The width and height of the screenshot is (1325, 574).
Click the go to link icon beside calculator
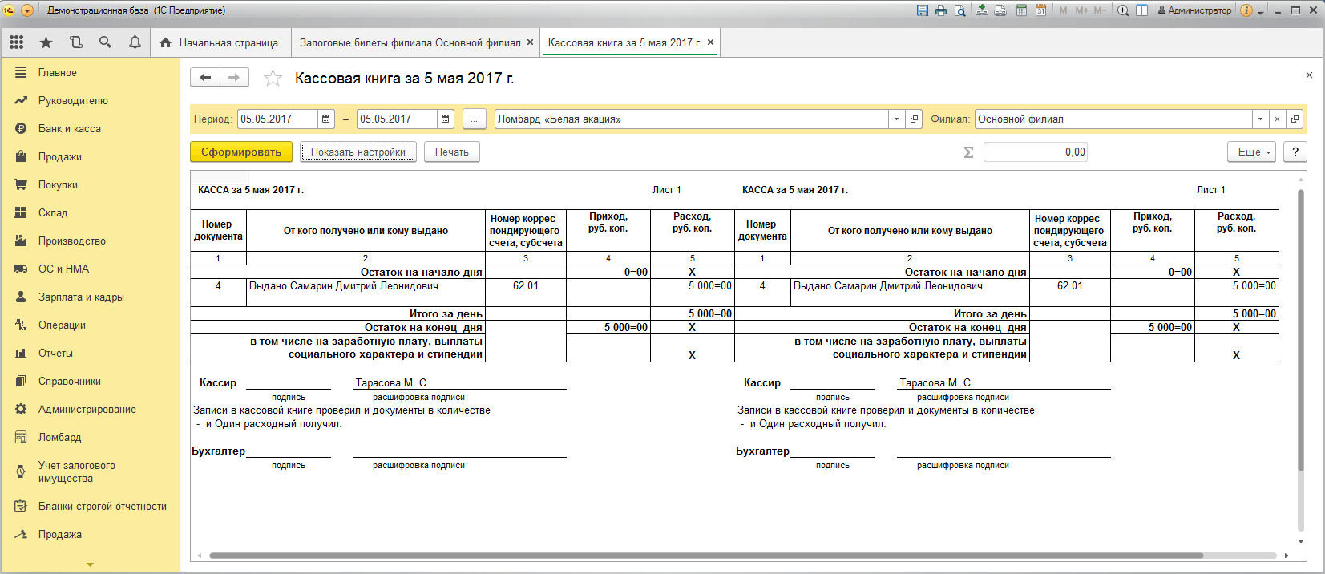1000,10
